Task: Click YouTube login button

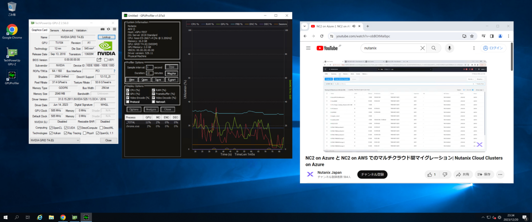Action: coord(493,48)
